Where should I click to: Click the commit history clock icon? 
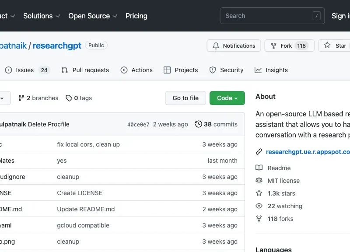(x=199, y=124)
